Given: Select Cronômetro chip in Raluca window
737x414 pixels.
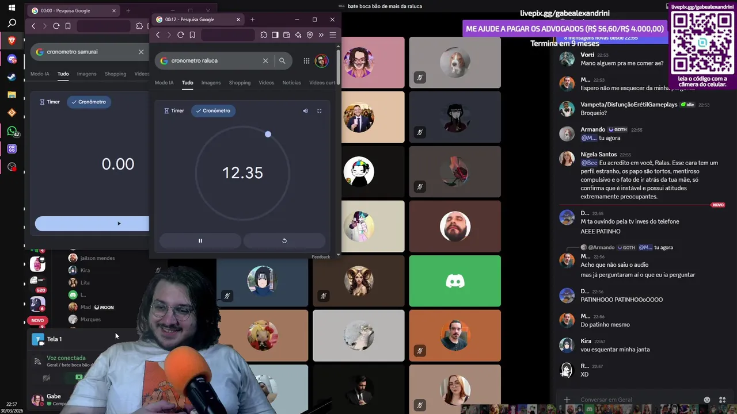Looking at the screenshot, I should pyautogui.click(x=213, y=111).
